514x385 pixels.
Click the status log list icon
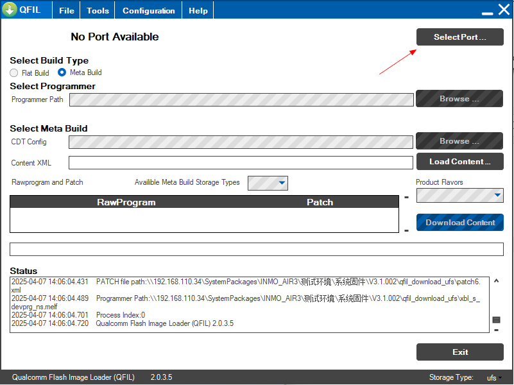[496, 320]
